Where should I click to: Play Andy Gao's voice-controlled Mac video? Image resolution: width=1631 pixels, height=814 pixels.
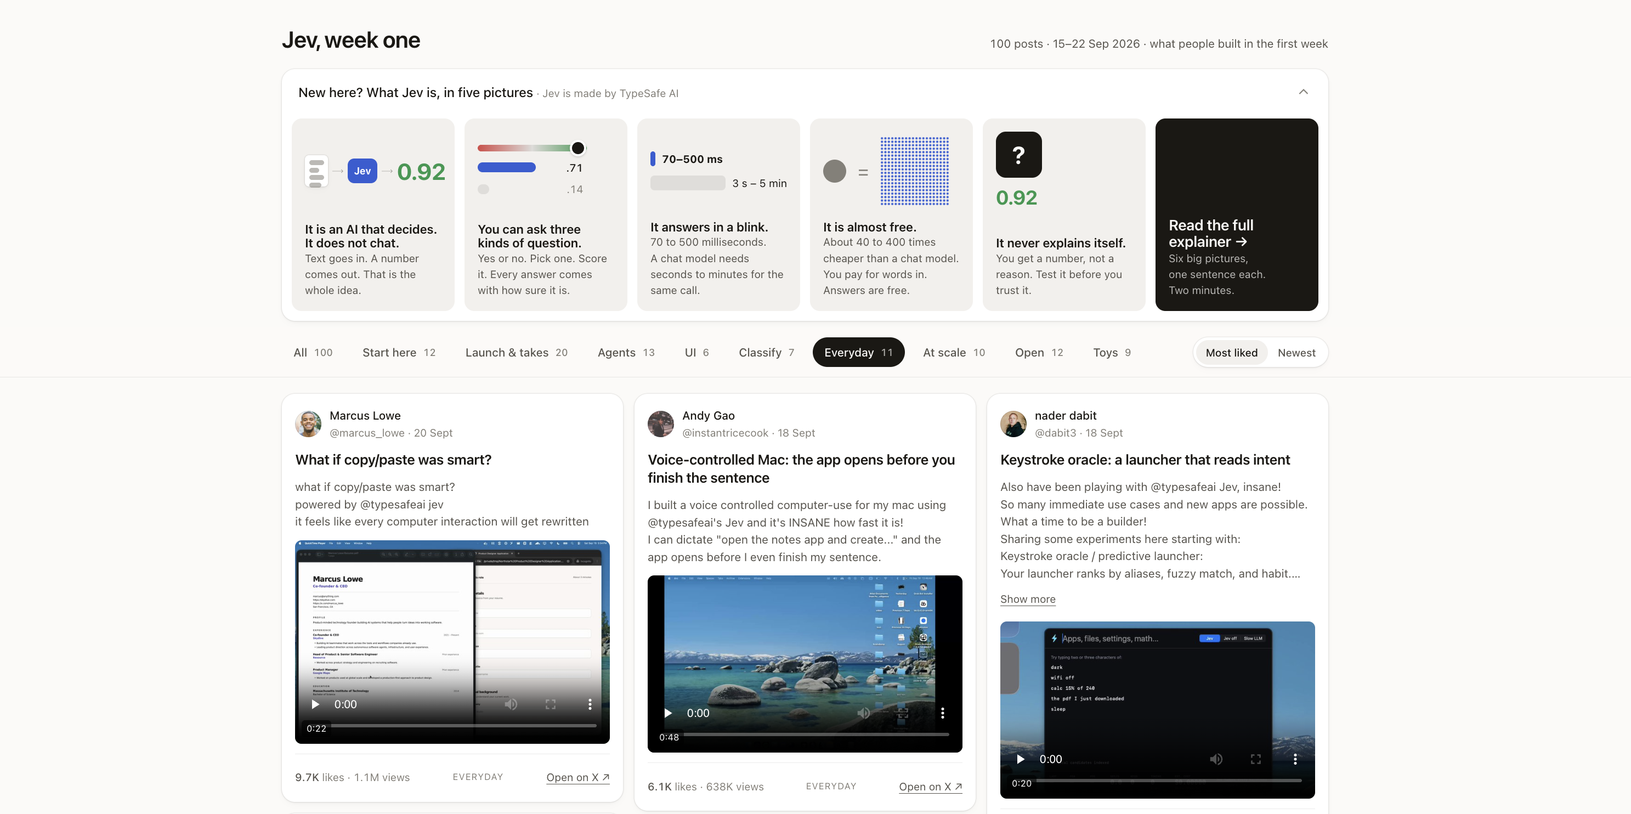[668, 713]
